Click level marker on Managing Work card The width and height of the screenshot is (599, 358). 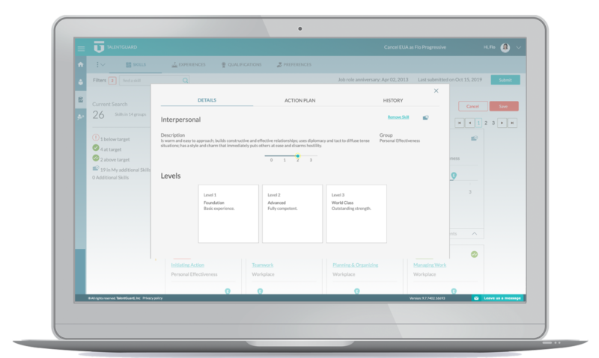click(x=454, y=291)
